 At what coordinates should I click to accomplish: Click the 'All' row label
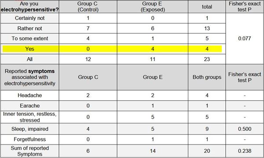tap(29, 59)
